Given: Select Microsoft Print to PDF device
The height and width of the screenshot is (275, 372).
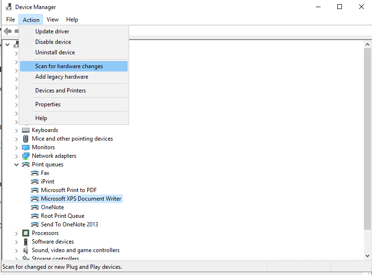Looking at the screenshot, I should [69, 190].
